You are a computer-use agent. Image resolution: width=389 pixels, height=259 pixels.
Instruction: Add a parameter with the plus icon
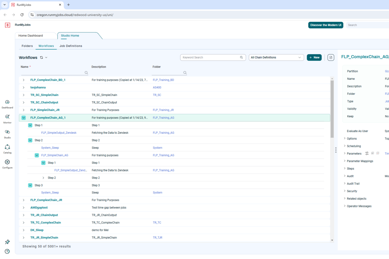pyautogui.click(x=372, y=153)
